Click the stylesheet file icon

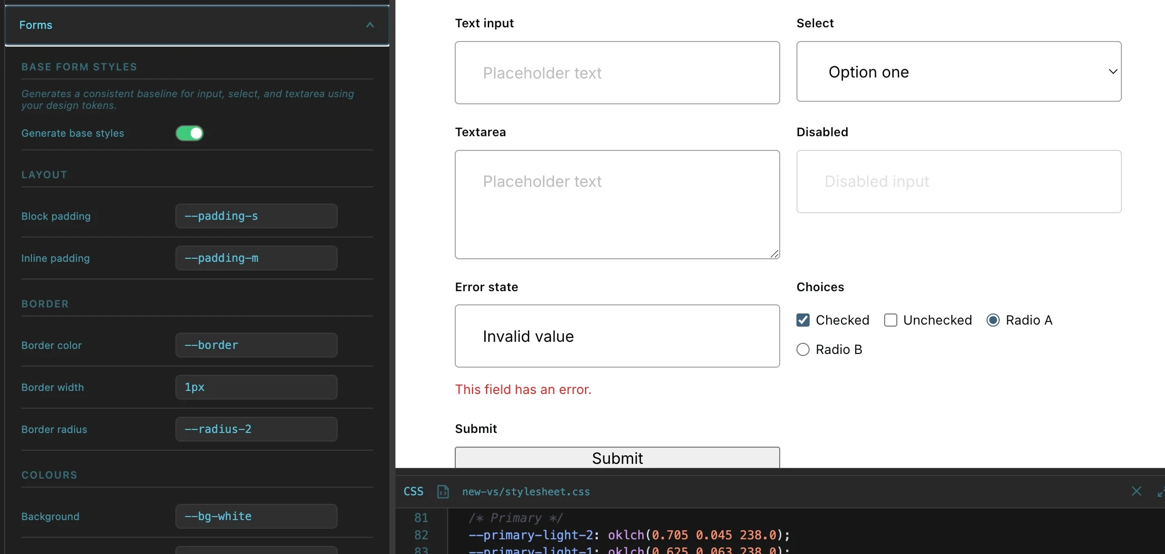coord(443,492)
